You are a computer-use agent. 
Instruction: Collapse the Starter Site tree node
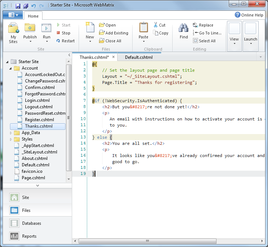pos(7,62)
